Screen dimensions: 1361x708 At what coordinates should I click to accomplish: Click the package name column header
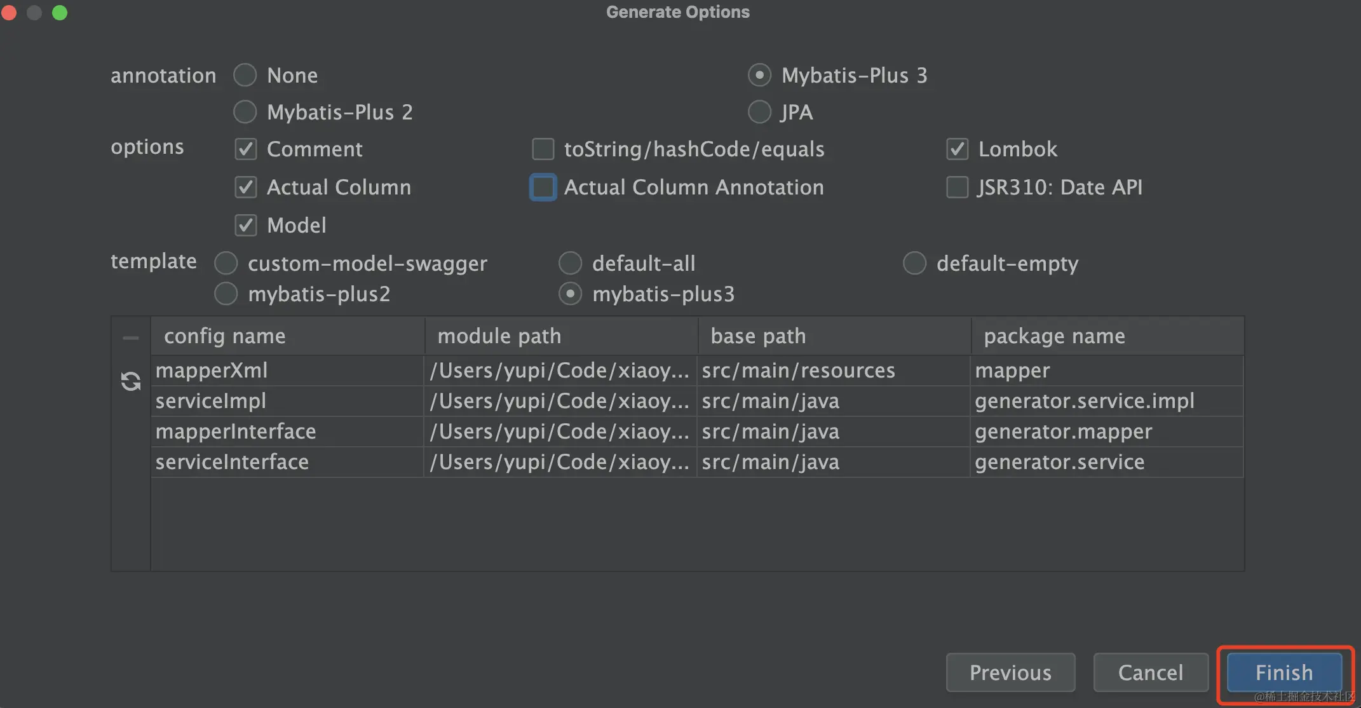(1107, 336)
